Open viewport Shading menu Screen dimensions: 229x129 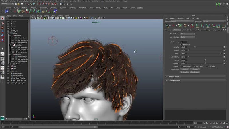[40, 16]
